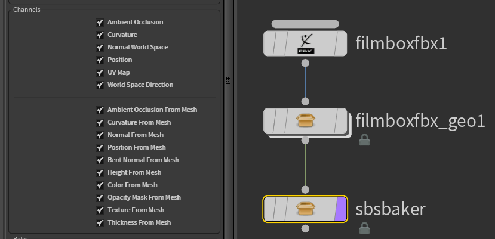Click the pane divider grip handle
Screen dimensions: 495x239
228,80
